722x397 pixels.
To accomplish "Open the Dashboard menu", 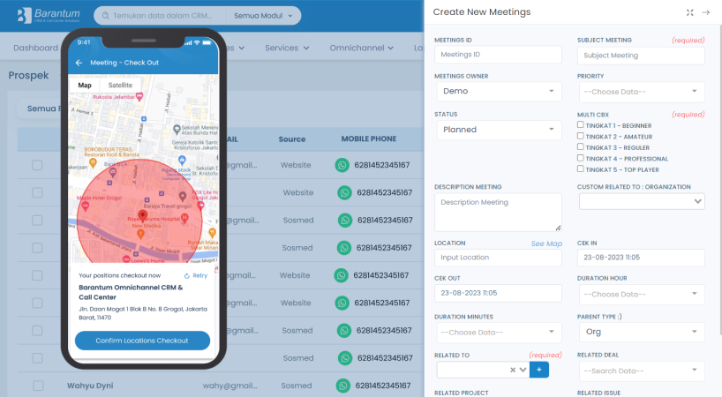I will click(x=35, y=48).
